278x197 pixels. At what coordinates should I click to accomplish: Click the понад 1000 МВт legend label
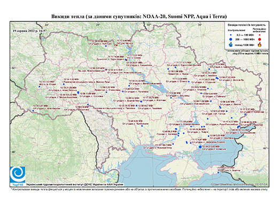244,44
